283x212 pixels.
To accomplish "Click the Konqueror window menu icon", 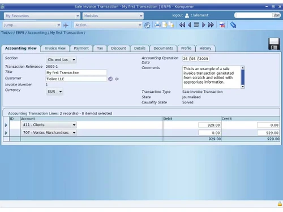I will click(2, 7).
